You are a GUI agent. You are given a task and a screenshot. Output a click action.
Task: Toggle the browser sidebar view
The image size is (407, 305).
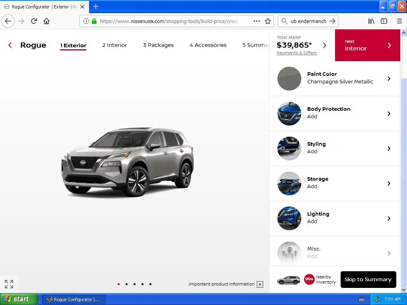coord(384,21)
